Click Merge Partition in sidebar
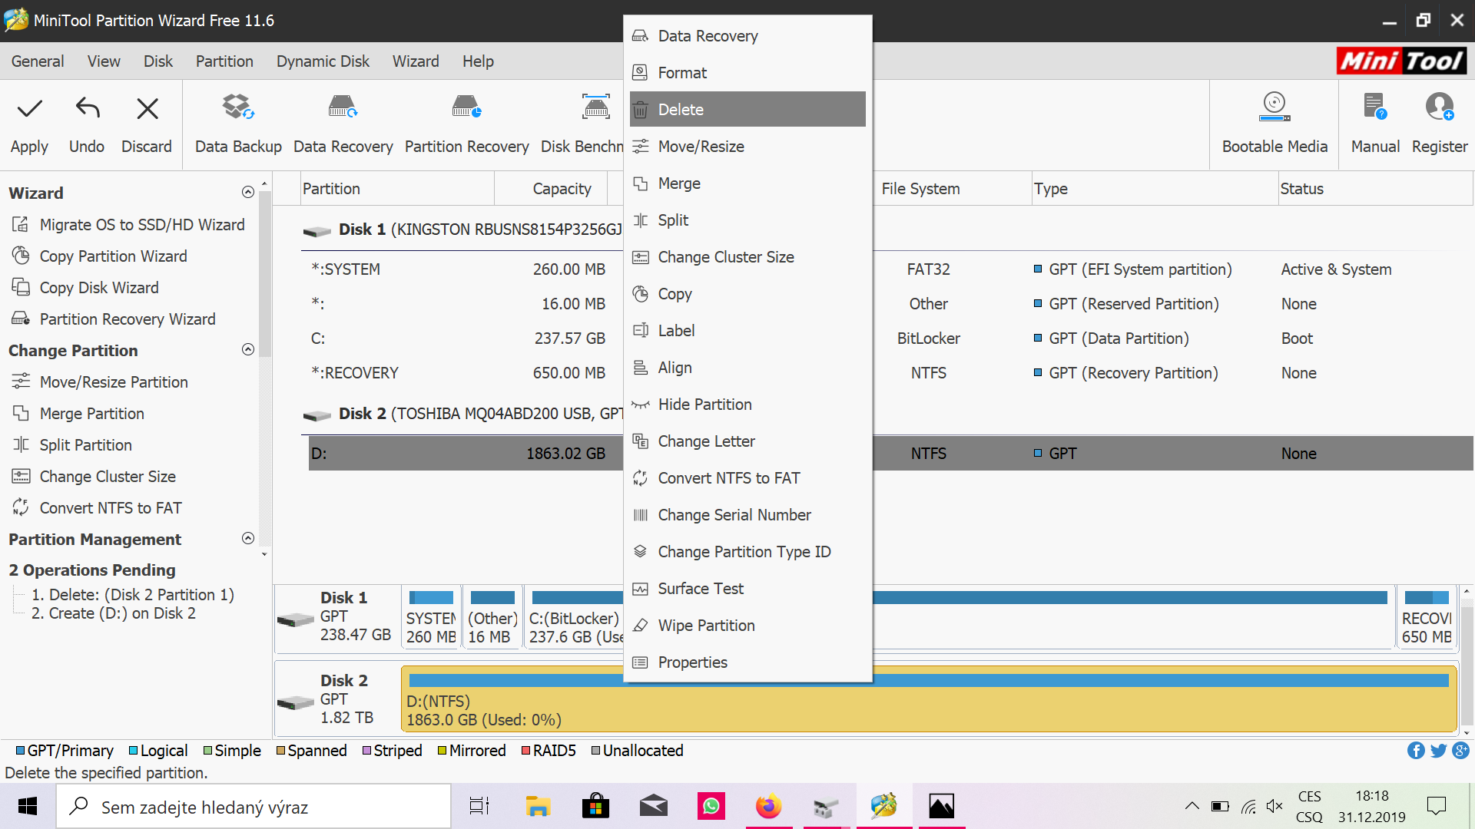 (x=91, y=414)
